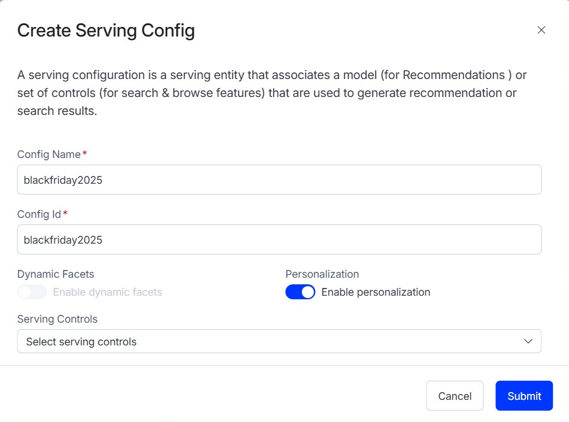Select the Personalization section heading
569x422 pixels.
click(322, 274)
